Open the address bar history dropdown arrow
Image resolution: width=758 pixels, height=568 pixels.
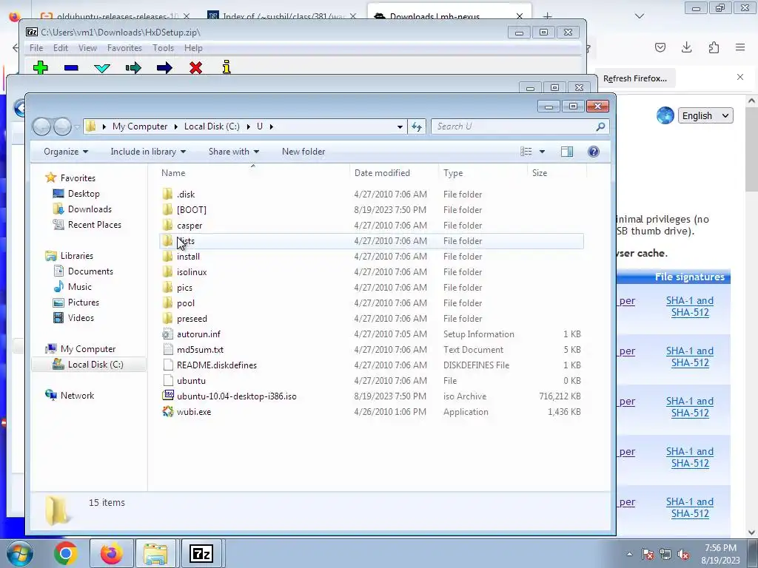[400, 126]
